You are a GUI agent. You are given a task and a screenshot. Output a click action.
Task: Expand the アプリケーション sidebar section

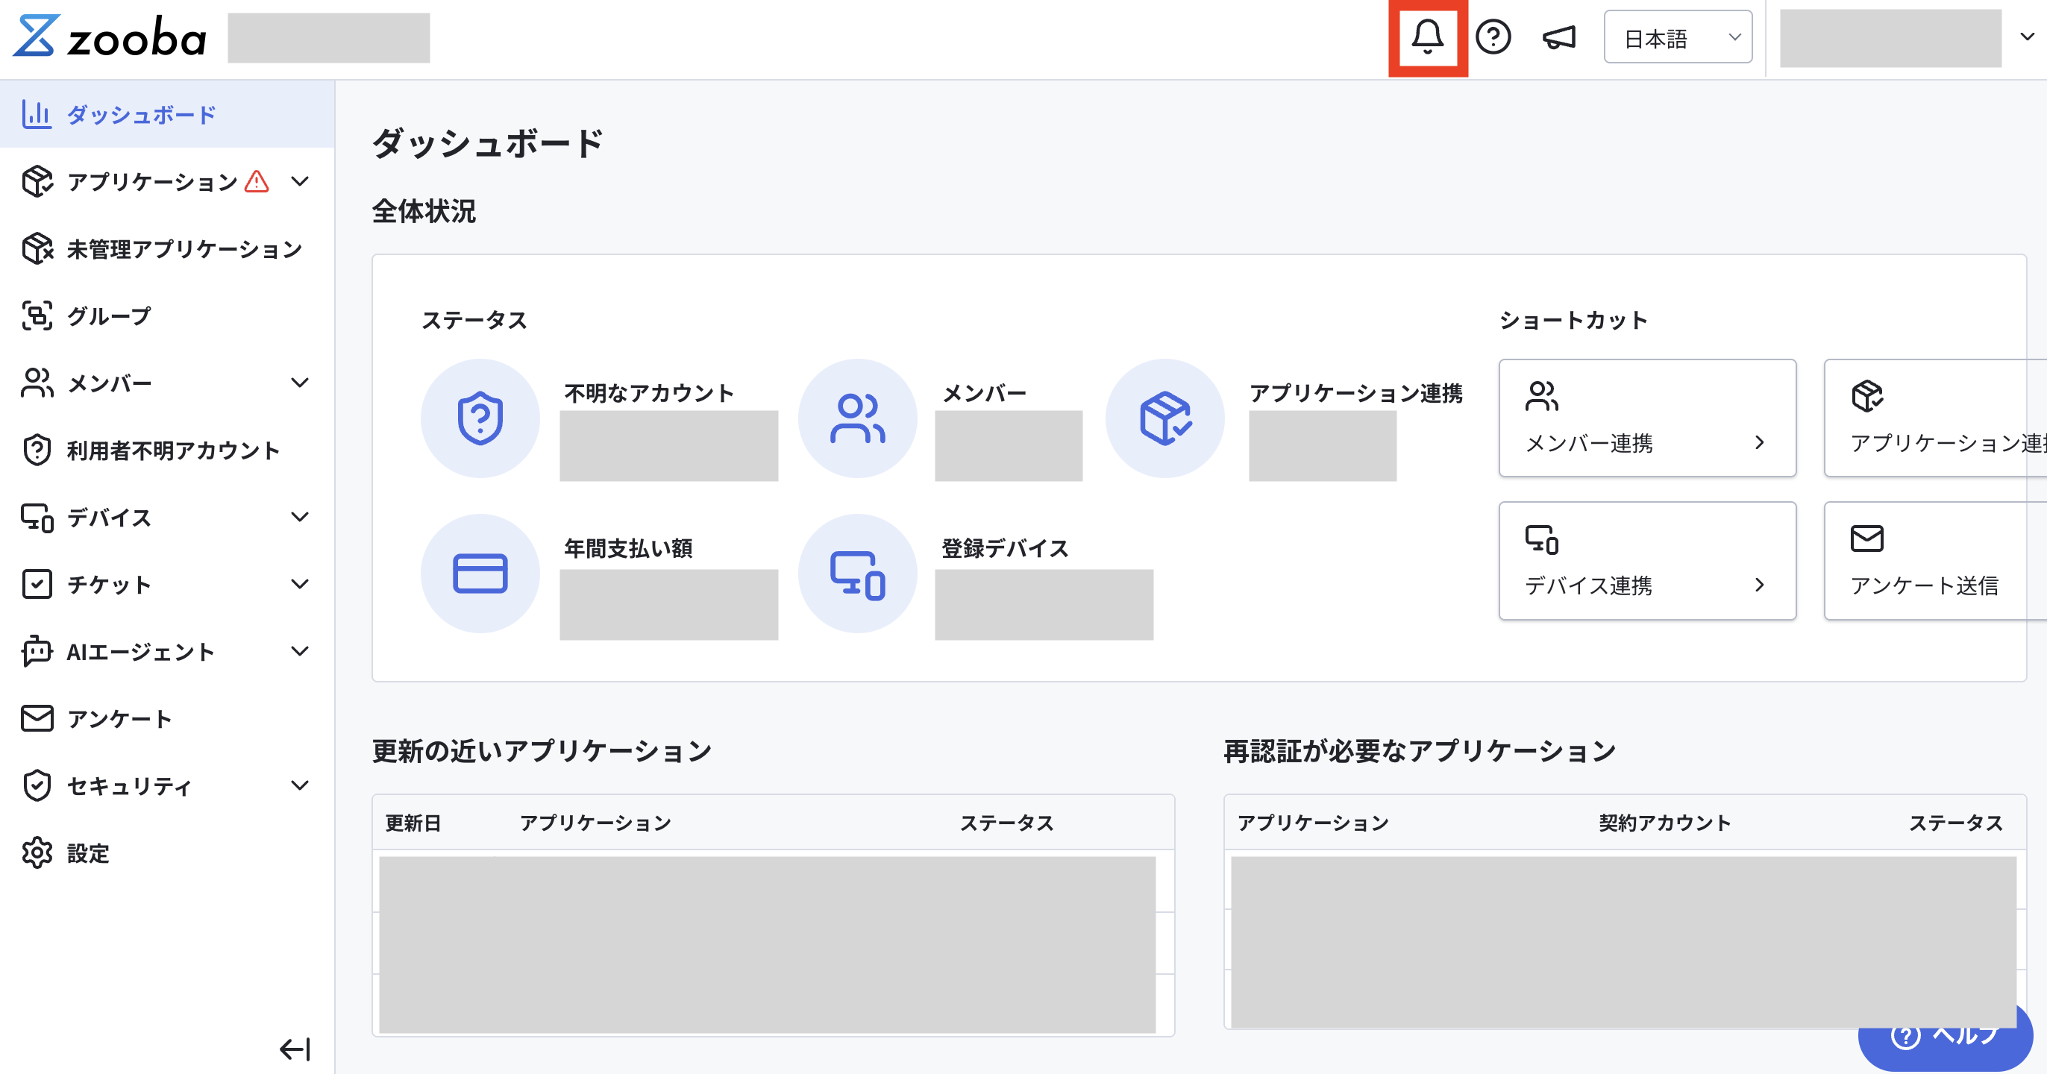300,182
